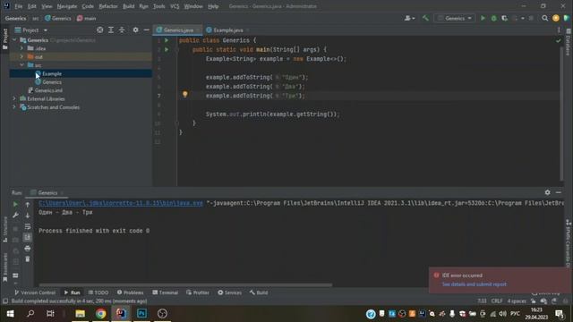
Task: Hide the Run tool window
Action: 559,192
